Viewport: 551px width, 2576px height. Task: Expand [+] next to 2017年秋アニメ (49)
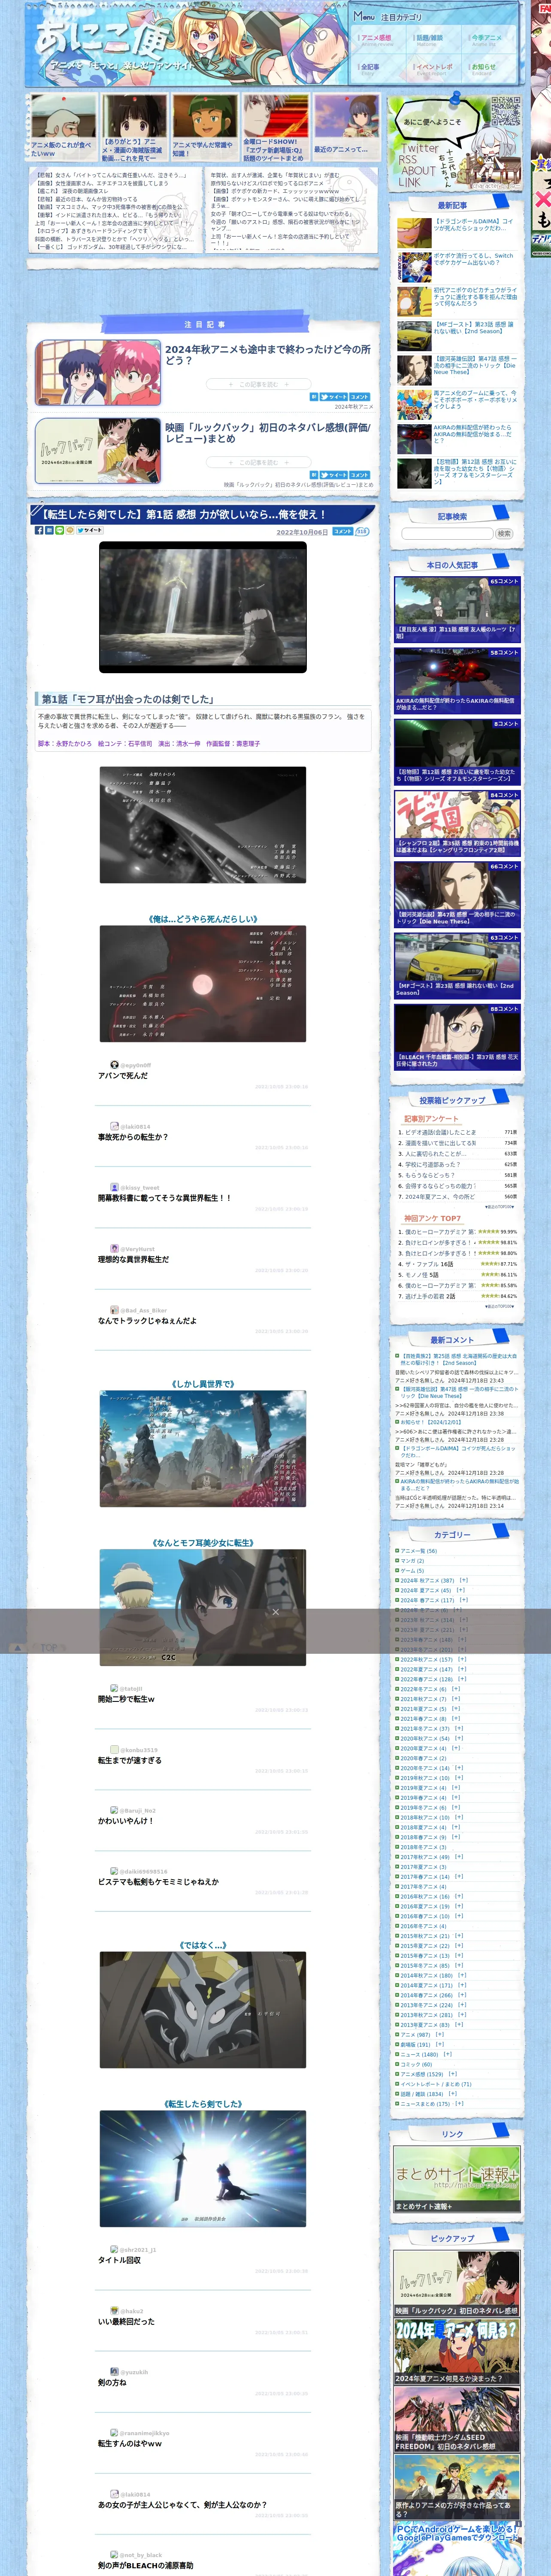click(x=459, y=1857)
